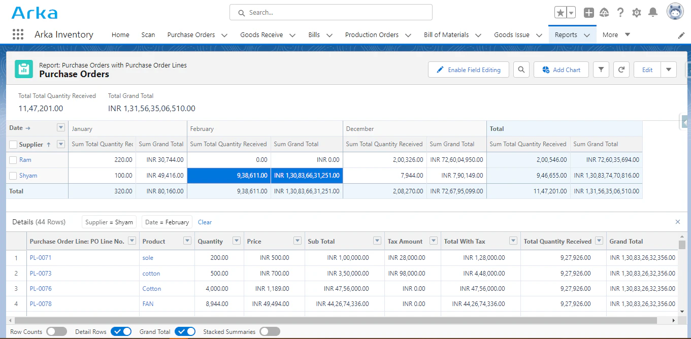Refresh the report with the refresh icon

[621, 69]
